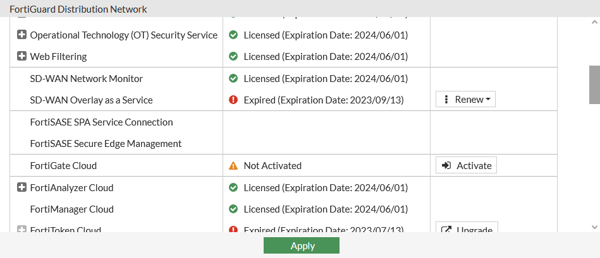The image size is (600, 258).
Task: Click the green Apply button
Action: click(302, 245)
